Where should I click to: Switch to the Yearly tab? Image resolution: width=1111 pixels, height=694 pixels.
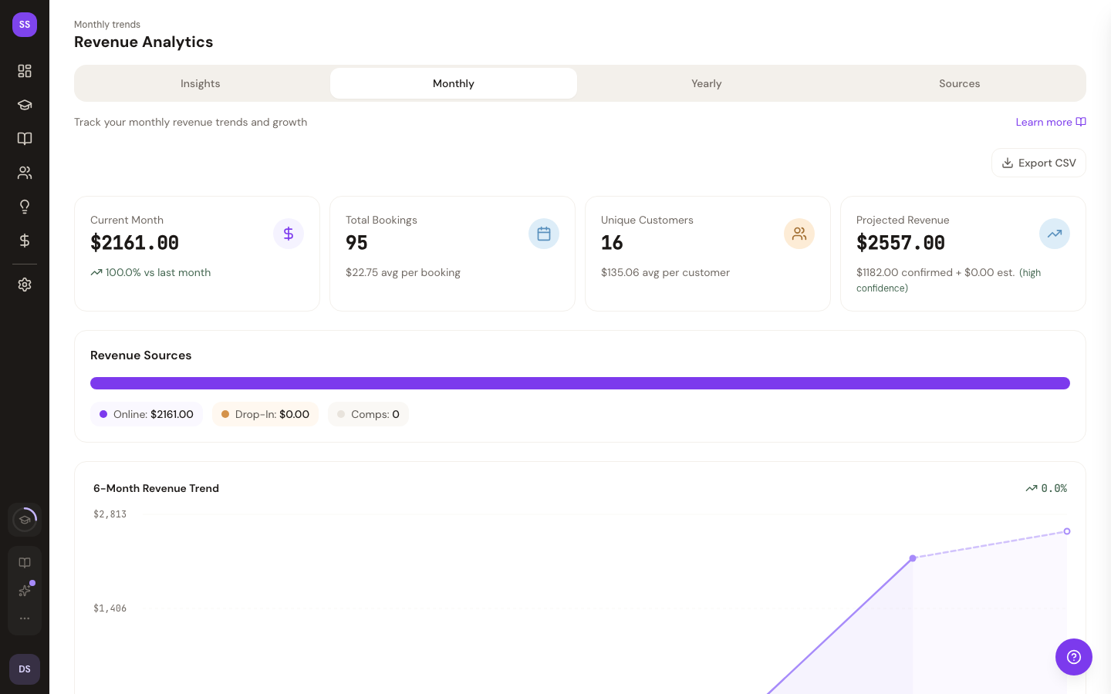706,83
